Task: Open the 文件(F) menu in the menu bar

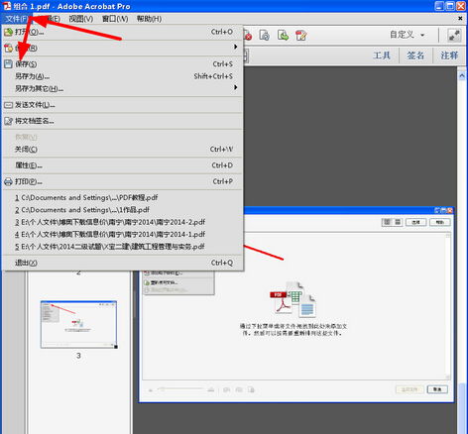Action: tap(17, 19)
